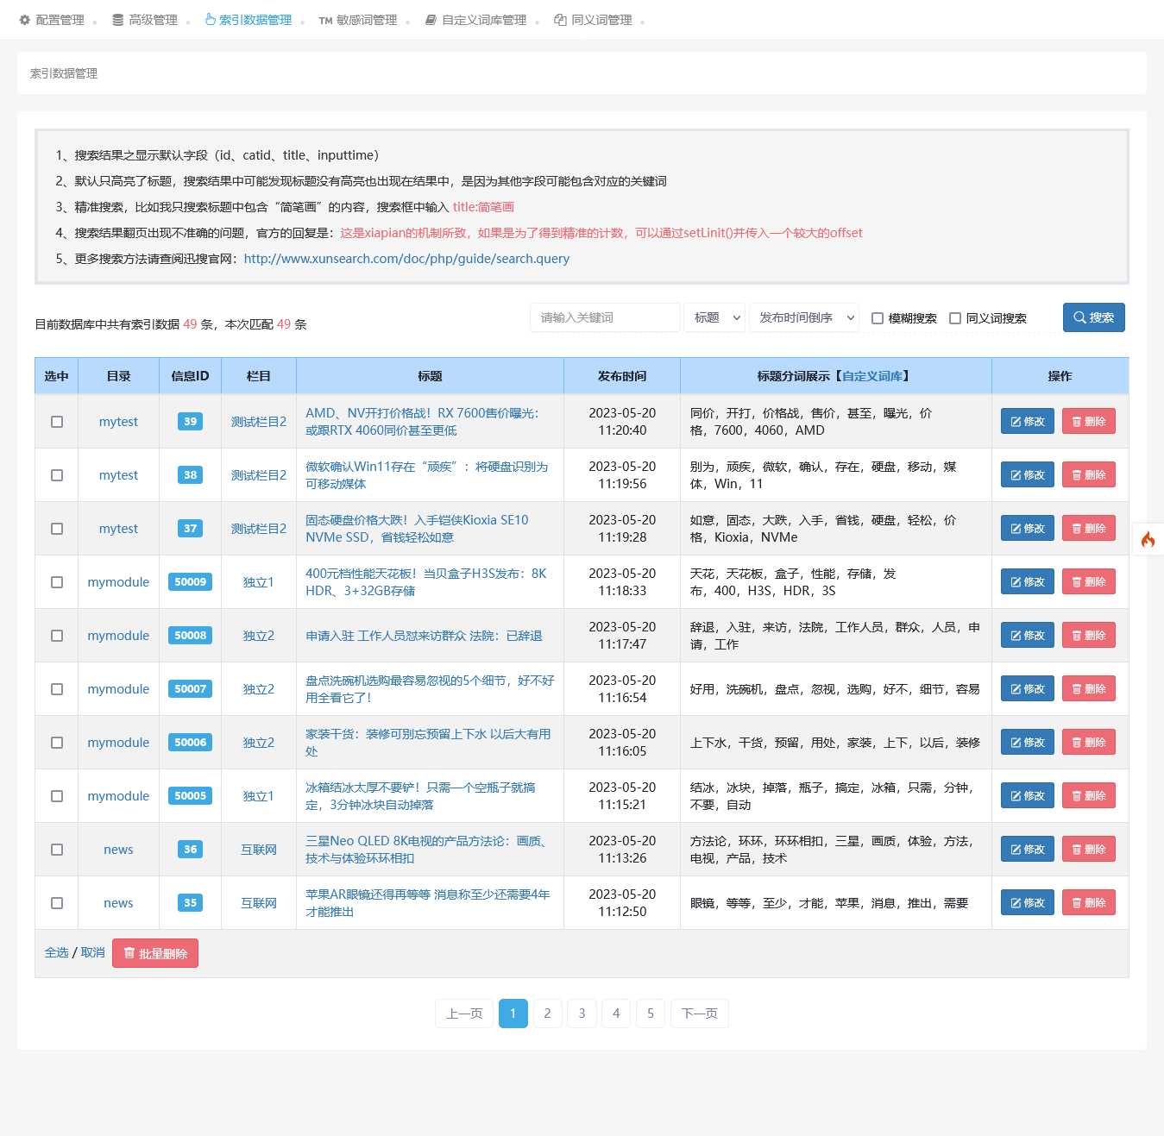The height and width of the screenshot is (1136, 1164).
Task: Edit the entry with ID 36
Action: coord(1028,850)
